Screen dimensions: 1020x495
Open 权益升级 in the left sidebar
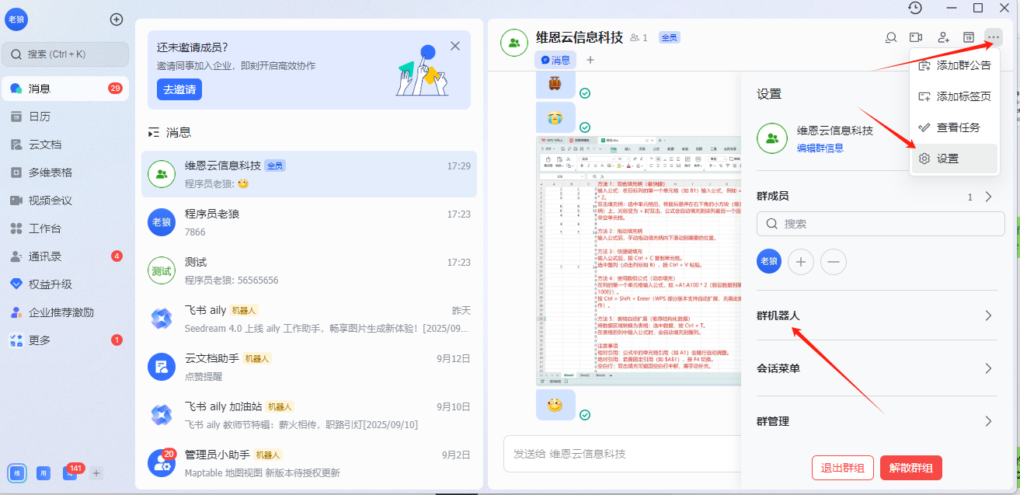pyautogui.click(x=65, y=284)
